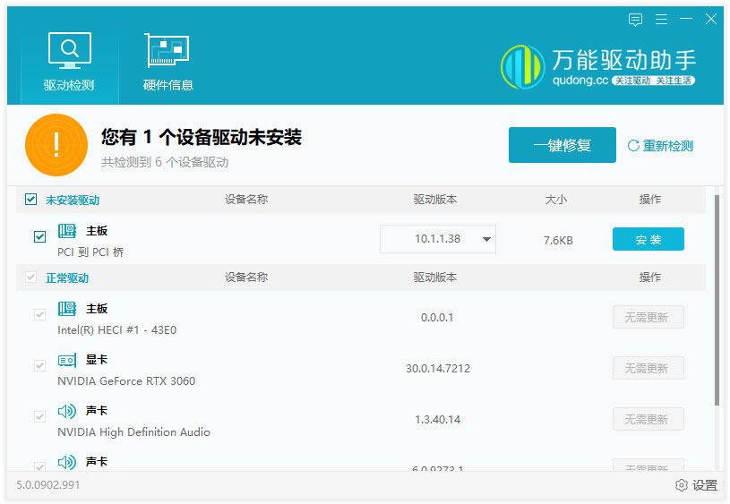Click the 共检测到 6 个设备驱动 summary text
Viewport: 730px width, 504px height.
[165, 162]
